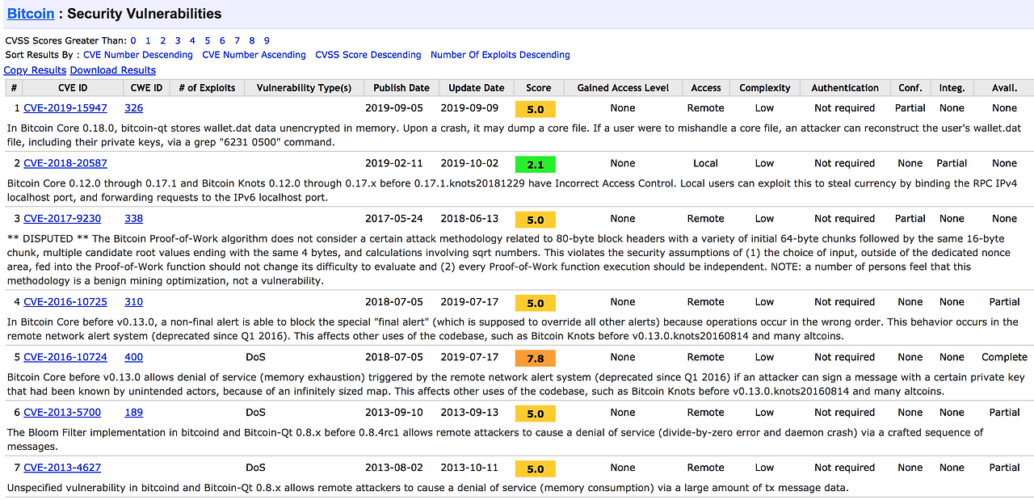Sort by CVE Number Ascending
The height and width of the screenshot is (500, 1034).
(x=254, y=55)
